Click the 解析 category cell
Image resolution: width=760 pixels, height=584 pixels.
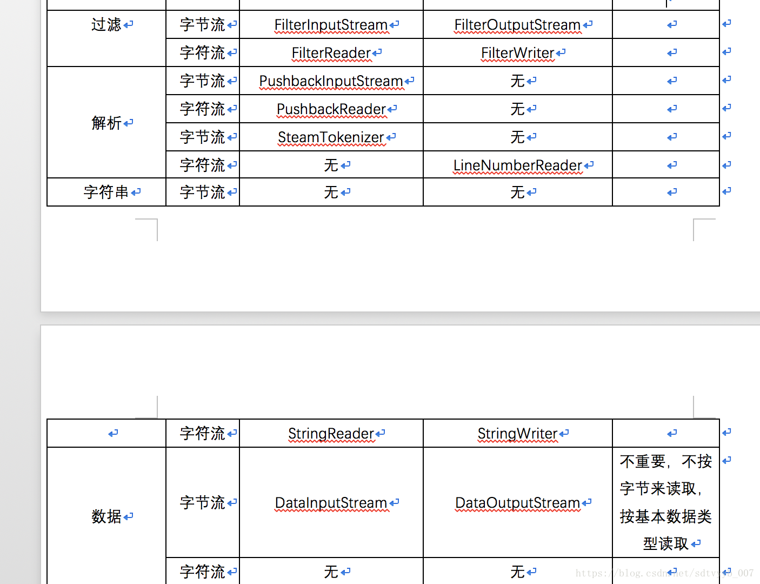tap(106, 123)
